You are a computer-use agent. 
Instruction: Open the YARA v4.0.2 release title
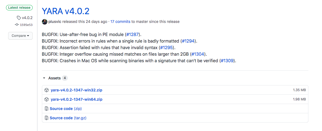66,11
